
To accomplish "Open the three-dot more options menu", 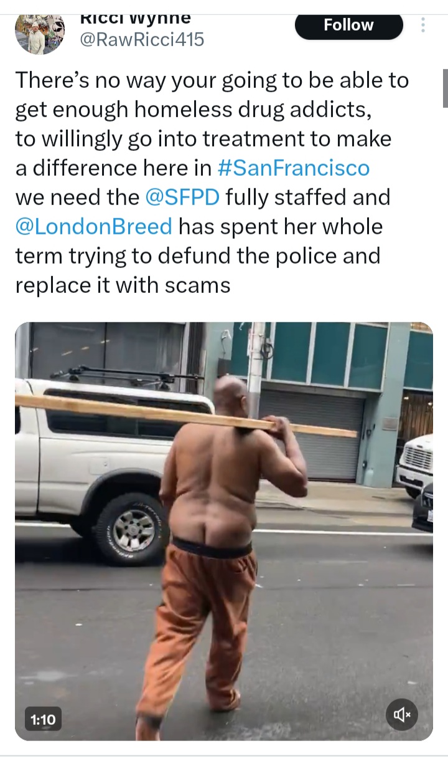I will [x=424, y=25].
